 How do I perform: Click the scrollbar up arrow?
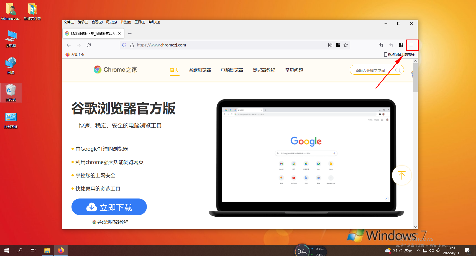point(415,61)
